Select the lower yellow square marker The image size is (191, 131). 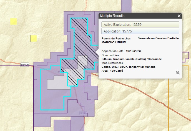click(34, 38)
